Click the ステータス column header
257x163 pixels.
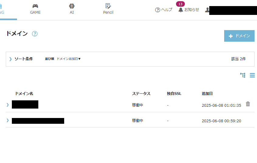click(x=141, y=94)
